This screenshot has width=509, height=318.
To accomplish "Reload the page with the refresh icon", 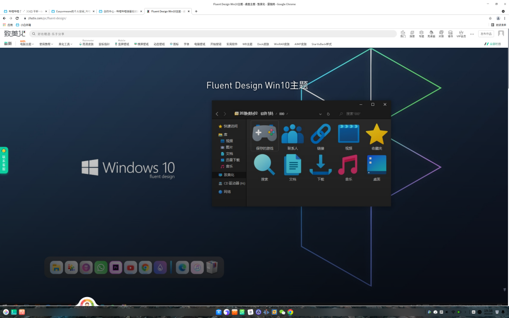I will [x=17, y=18].
